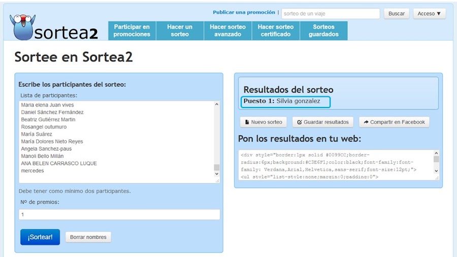Start a Nuevo sorteo
Viewport: 457px width, 257px height.
click(264, 122)
